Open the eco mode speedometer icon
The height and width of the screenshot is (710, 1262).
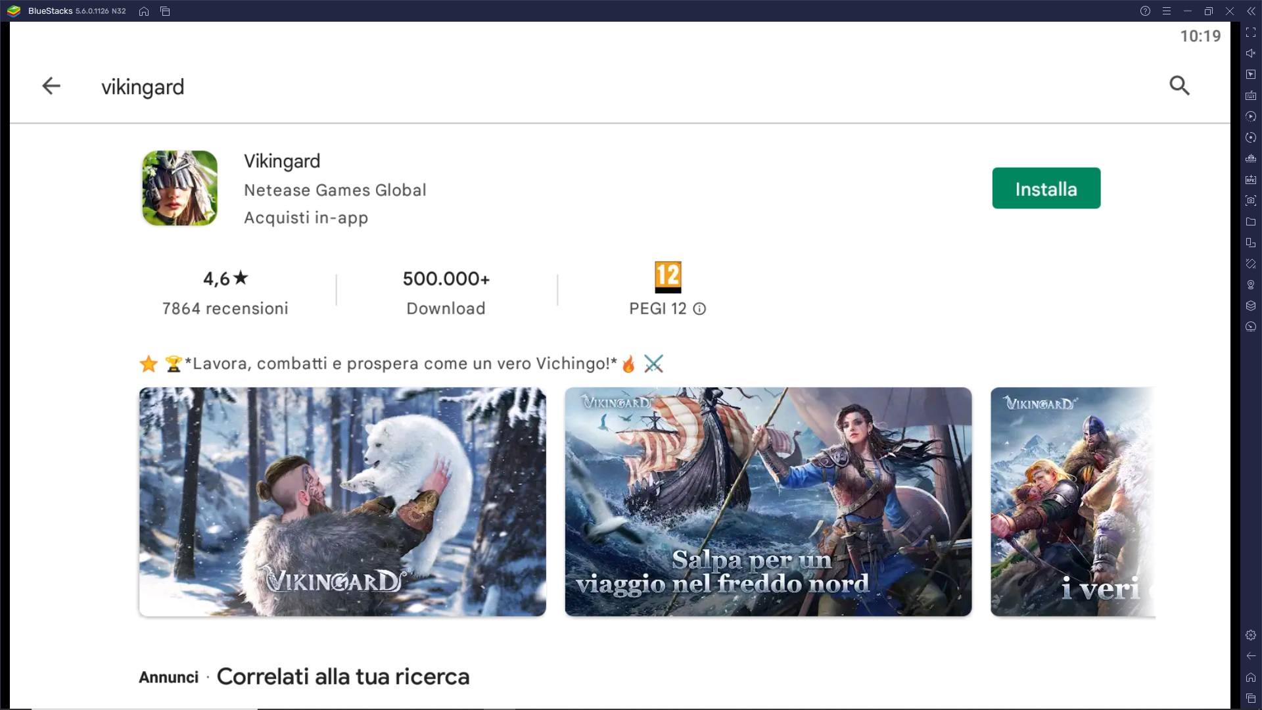[1251, 327]
